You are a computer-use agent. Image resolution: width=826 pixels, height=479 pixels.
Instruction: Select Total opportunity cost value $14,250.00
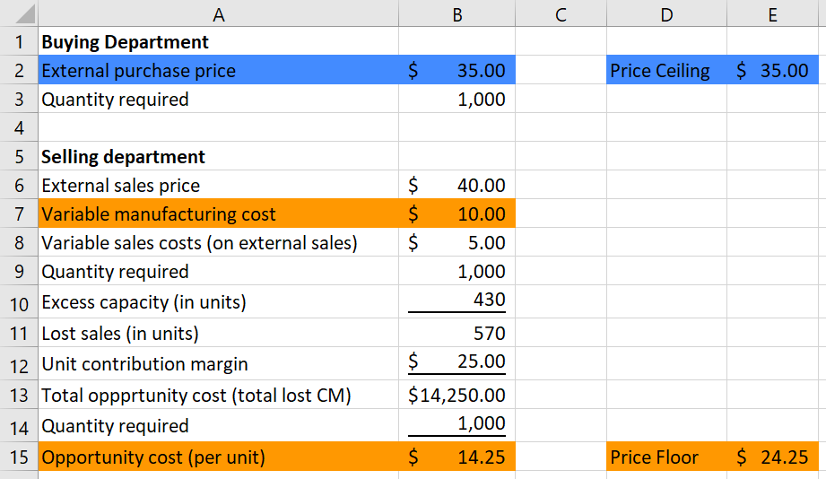tap(456, 395)
